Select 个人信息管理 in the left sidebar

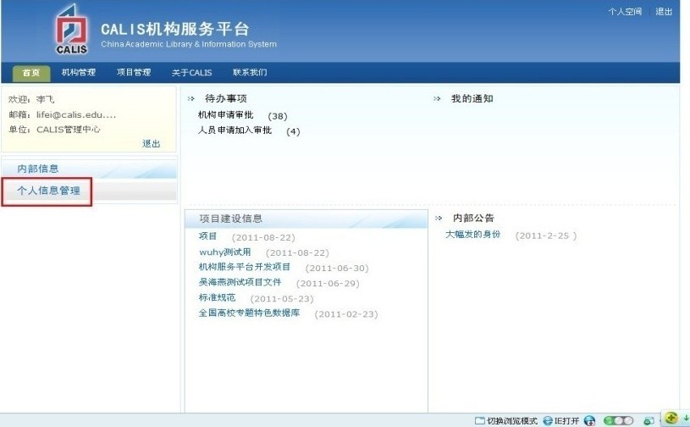(49, 191)
